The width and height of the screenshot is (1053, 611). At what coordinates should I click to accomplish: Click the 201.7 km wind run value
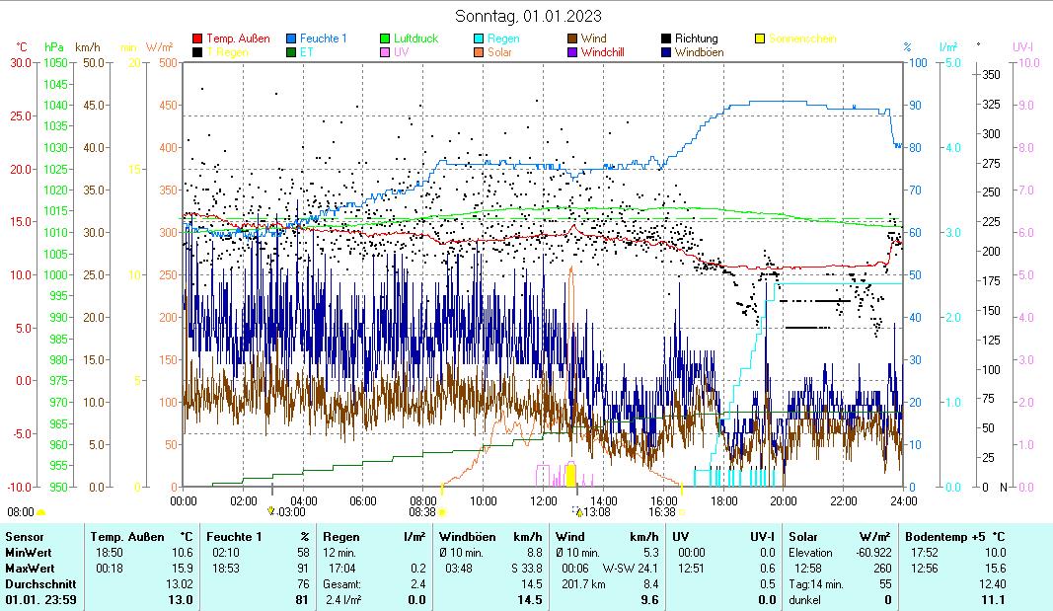pyautogui.click(x=583, y=584)
